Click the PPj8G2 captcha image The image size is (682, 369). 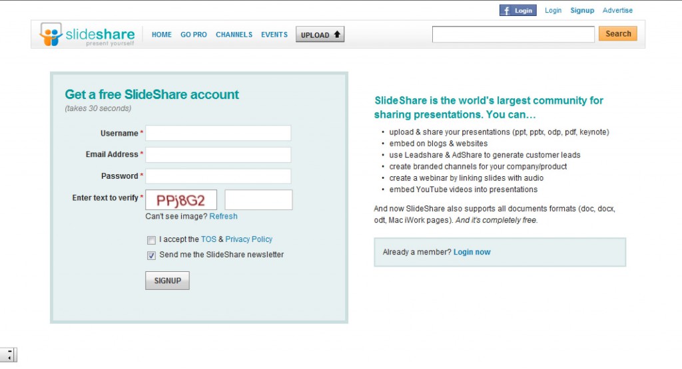[x=181, y=200]
